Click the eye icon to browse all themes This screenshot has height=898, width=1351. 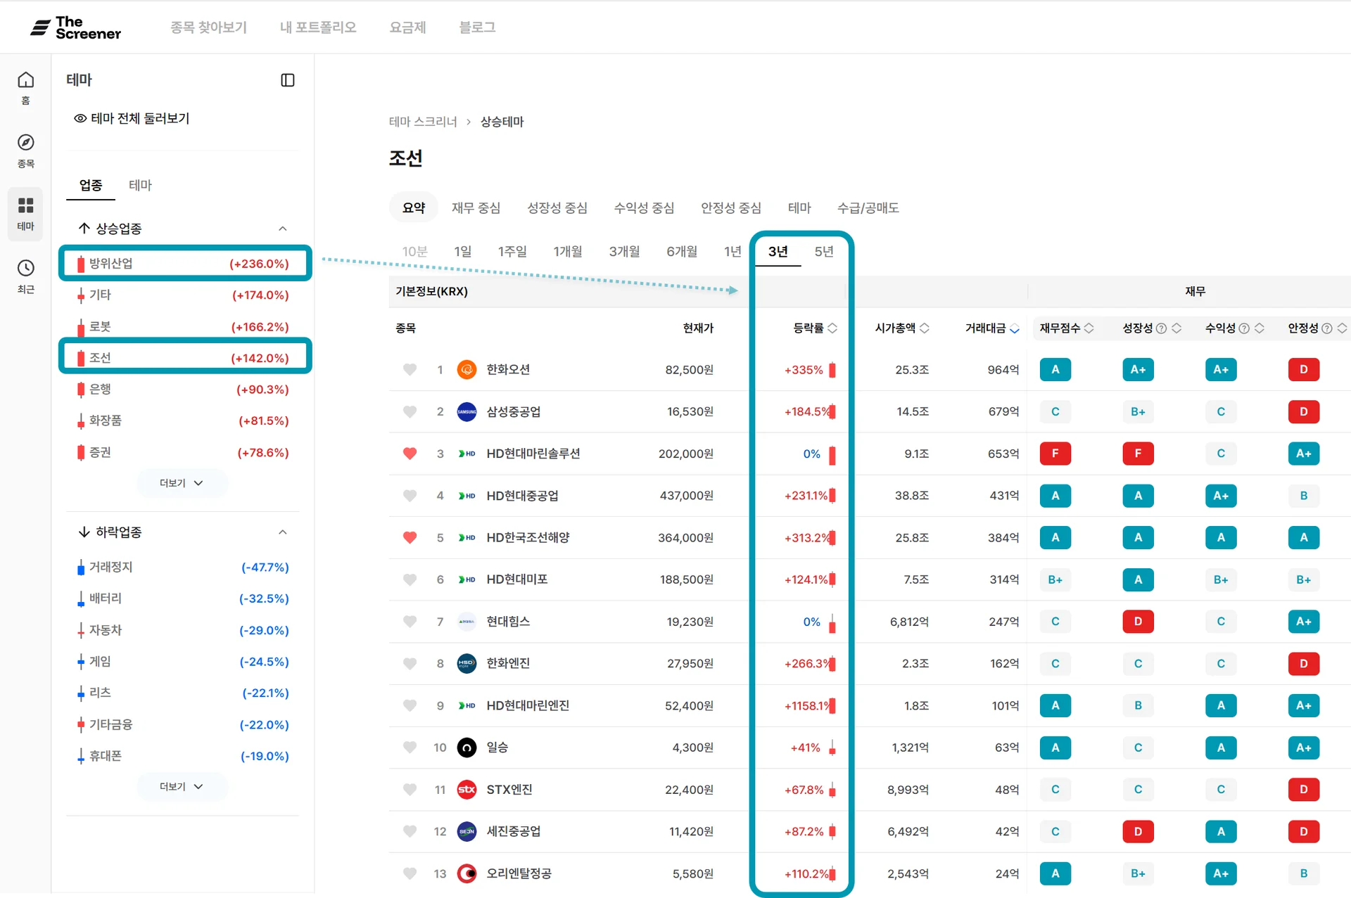[80, 118]
